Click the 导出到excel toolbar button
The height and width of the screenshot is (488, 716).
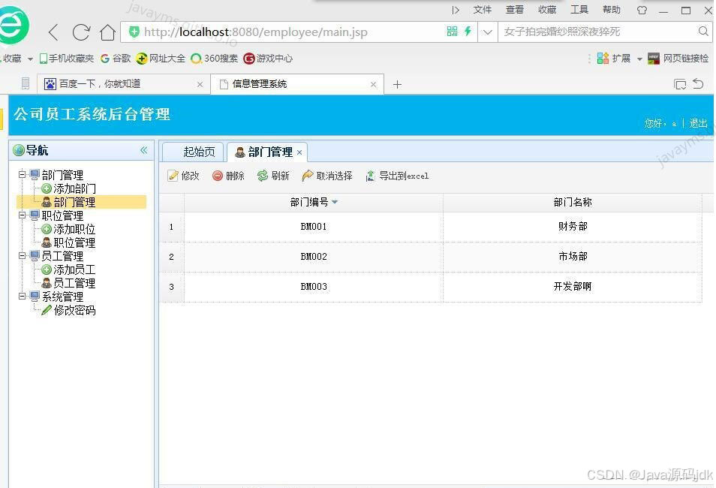pos(397,176)
